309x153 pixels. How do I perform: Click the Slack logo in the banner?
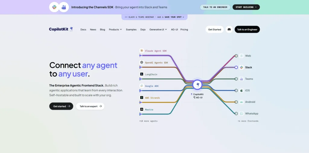[54, 7]
